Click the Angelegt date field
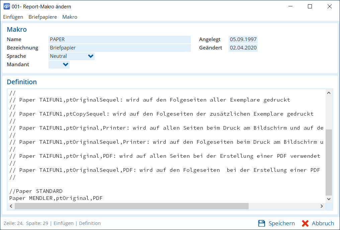340x230 pixels. (x=243, y=39)
